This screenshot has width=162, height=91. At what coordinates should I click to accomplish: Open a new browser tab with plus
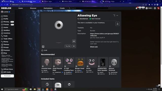(124, 2)
